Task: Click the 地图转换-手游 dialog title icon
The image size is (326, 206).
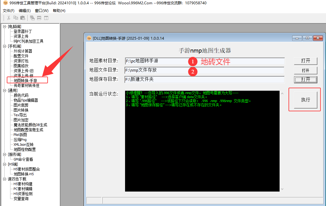Action: (x=89, y=38)
